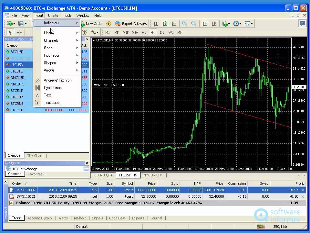Click the sell order line on chart
The height and width of the screenshot is (233, 310).
point(191,87)
